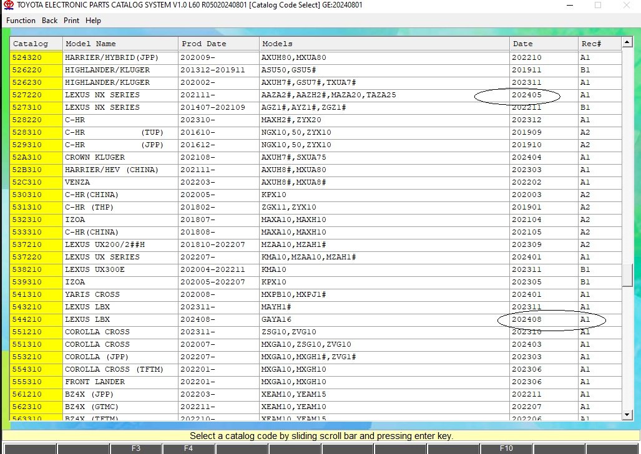641x454 pixels.
Task: Select catalog code 527220
Action: coord(36,95)
